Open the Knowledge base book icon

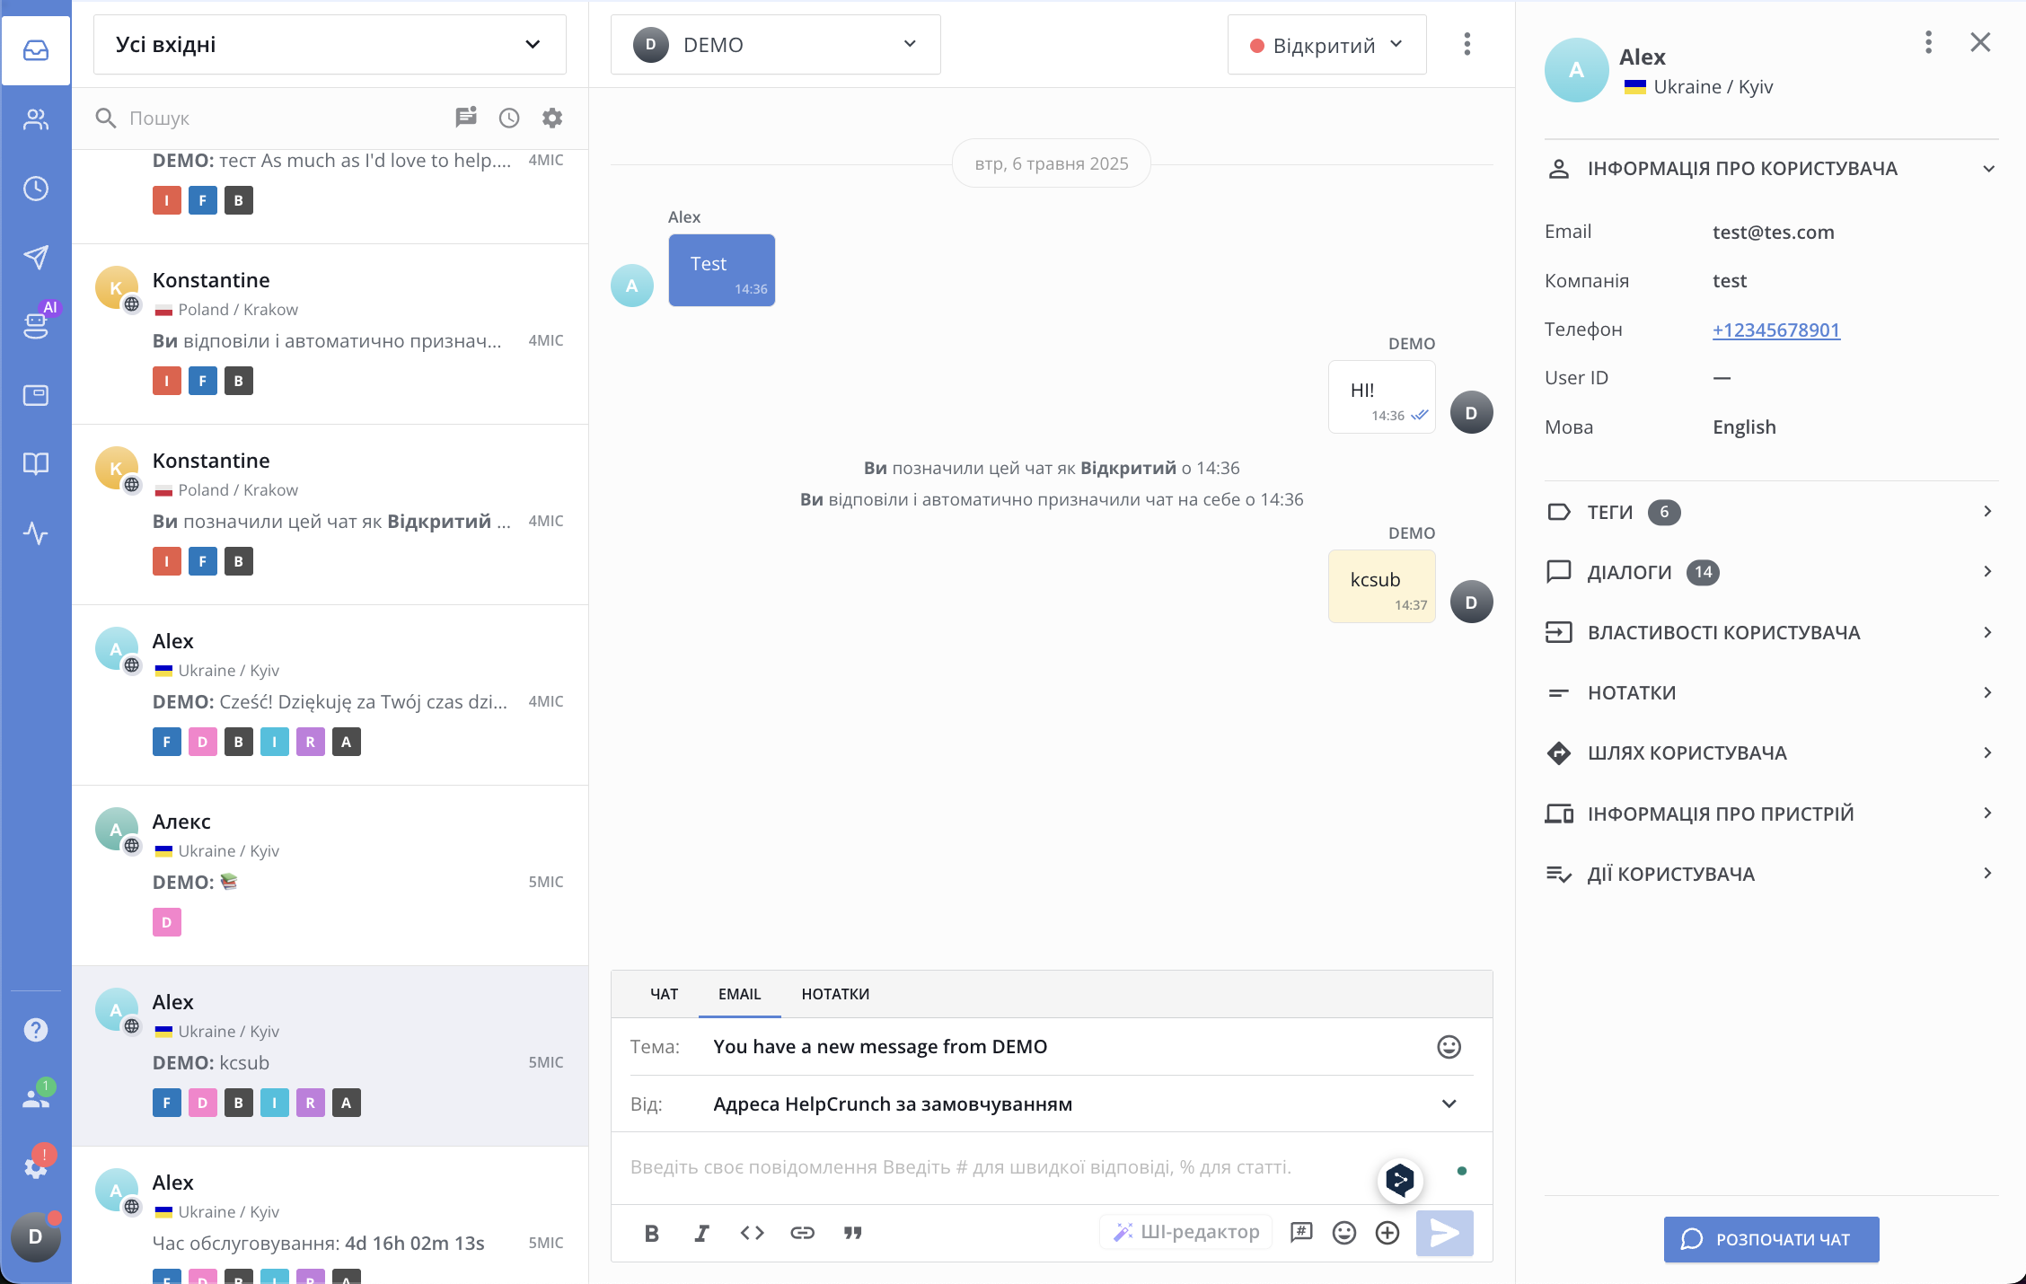click(x=36, y=464)
